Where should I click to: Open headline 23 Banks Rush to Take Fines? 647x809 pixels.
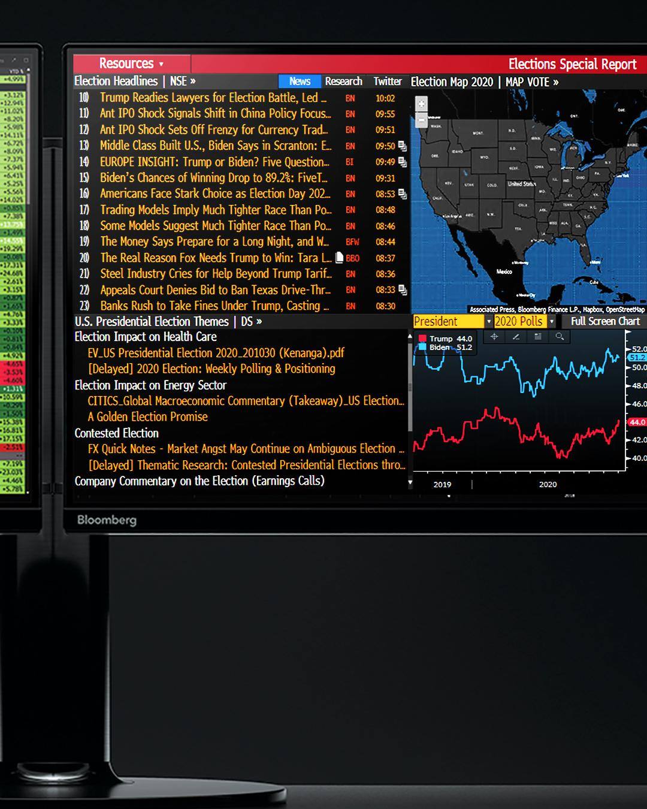click(x=214, y=306)
